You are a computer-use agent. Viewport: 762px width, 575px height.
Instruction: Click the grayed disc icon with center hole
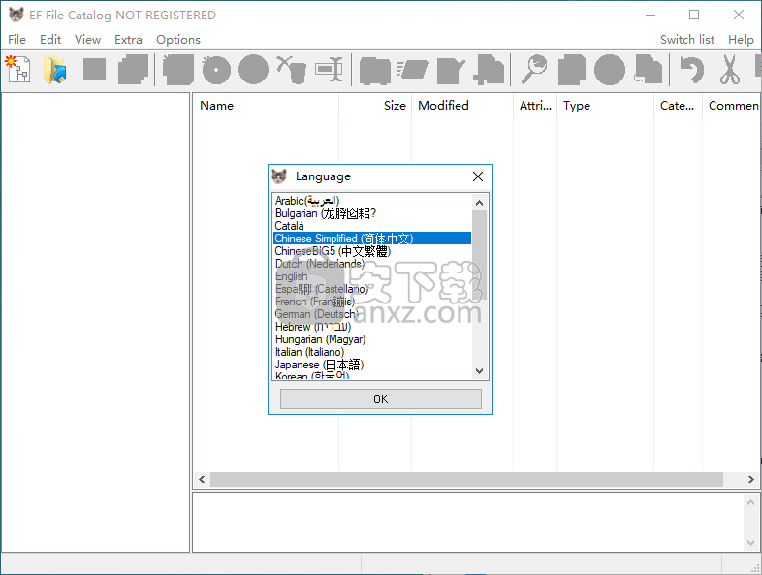[216, 70]
